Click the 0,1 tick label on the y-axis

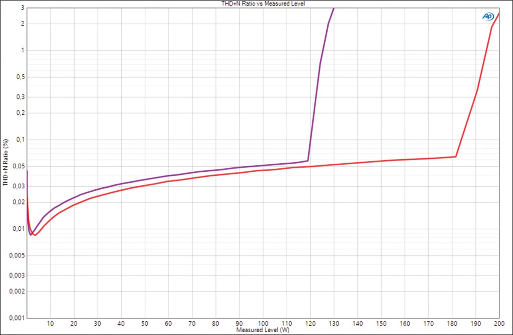[21, 139]
